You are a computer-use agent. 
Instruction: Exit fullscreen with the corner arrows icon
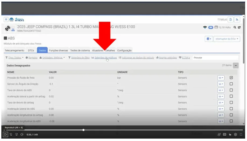[241, 135]
